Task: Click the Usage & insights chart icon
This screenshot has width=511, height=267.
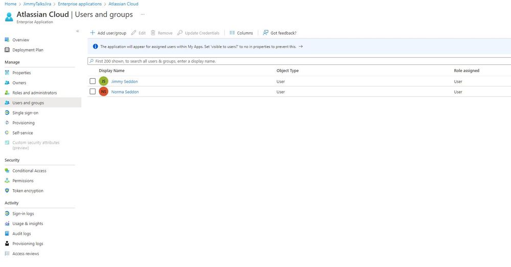Action: click(x=7, y=224)
